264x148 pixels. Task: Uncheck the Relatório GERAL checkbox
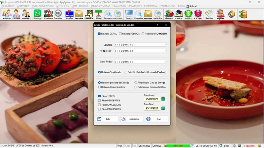(x=99, y=34)
